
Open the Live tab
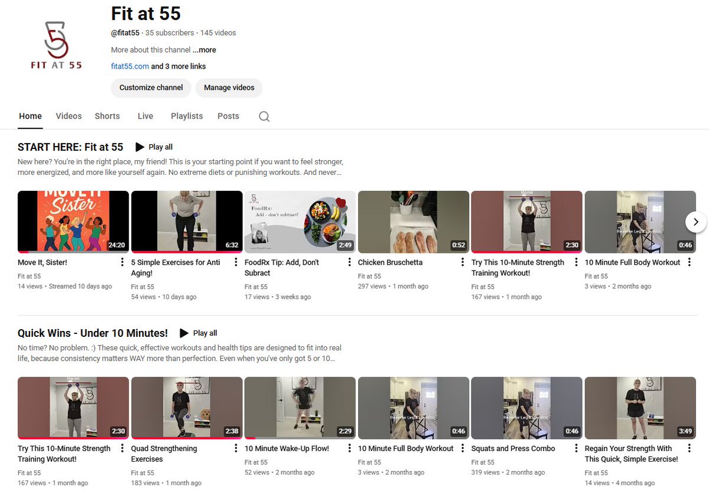click(145, 116)
